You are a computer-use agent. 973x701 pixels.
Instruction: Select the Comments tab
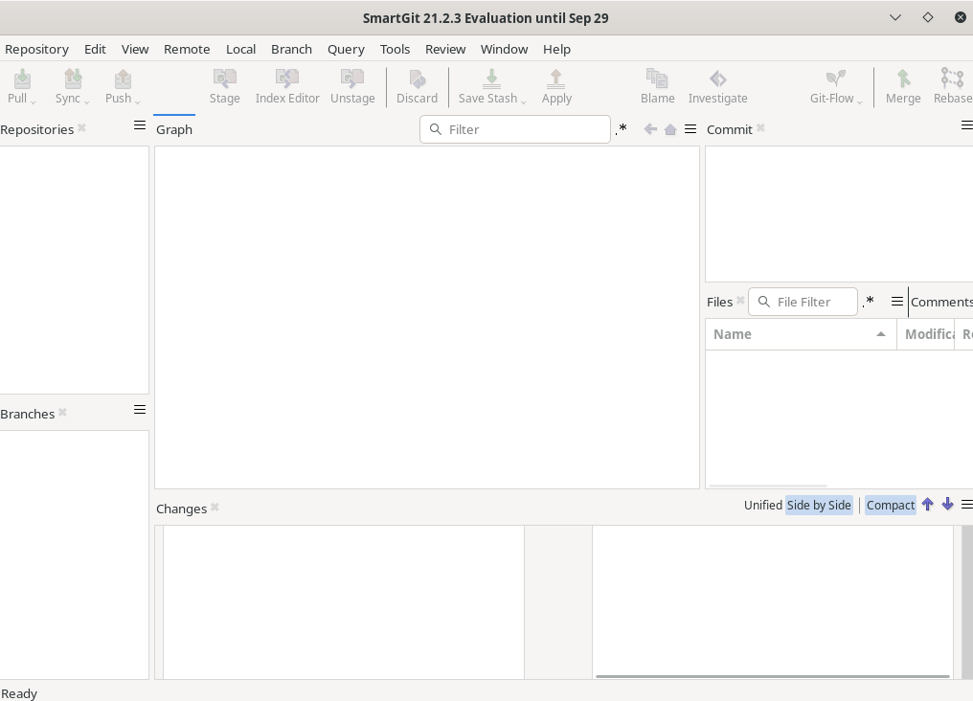click(x=941, y=302)
